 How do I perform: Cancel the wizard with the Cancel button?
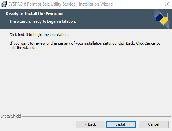154,124
